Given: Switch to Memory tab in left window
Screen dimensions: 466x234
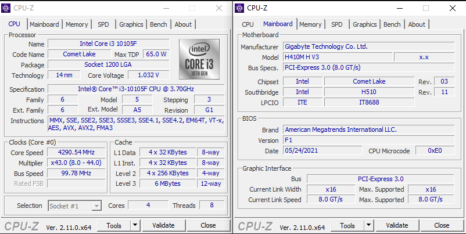Looking at the screenshot, I should point(77,24).
